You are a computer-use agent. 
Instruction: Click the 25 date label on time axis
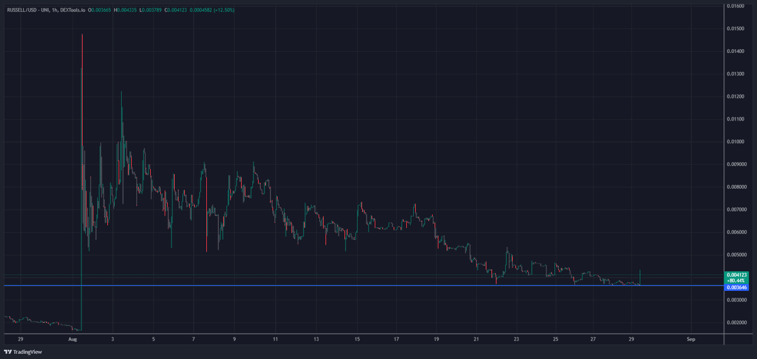tap(556, 339)
